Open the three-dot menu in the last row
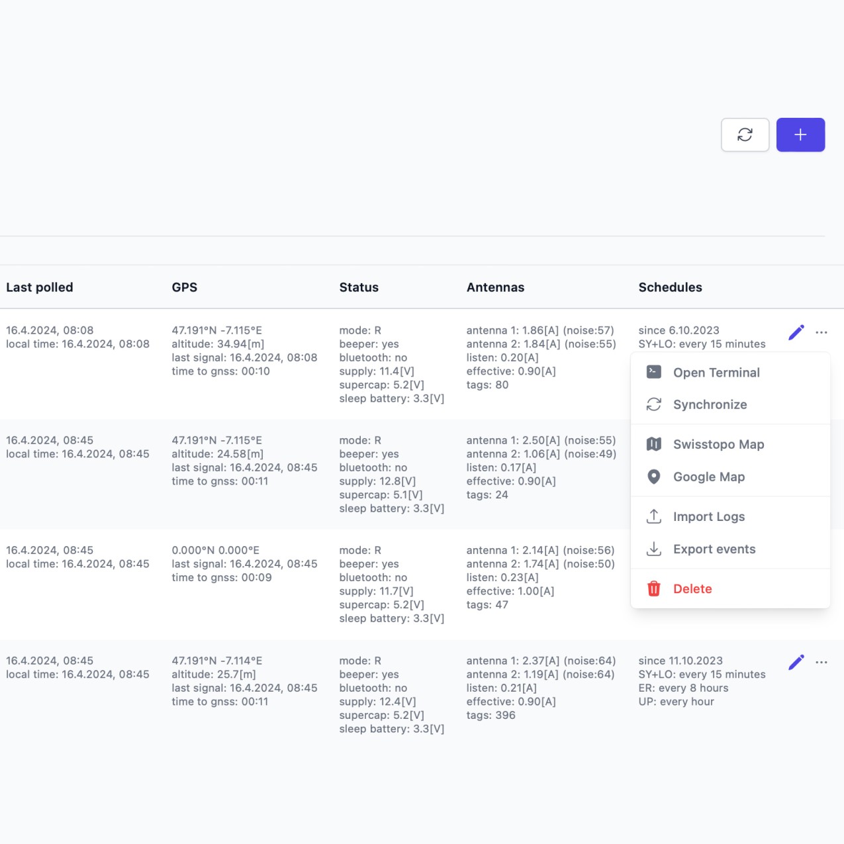 tap(821, 663)
